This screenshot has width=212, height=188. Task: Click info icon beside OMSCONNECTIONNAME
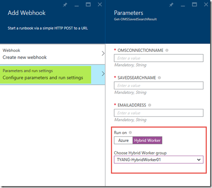[167, 51]
